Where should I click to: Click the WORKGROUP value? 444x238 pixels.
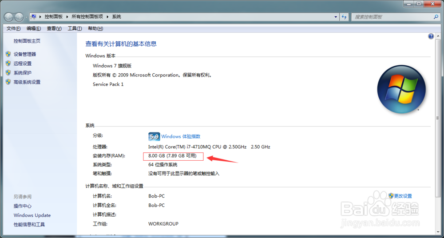[163, 224]
